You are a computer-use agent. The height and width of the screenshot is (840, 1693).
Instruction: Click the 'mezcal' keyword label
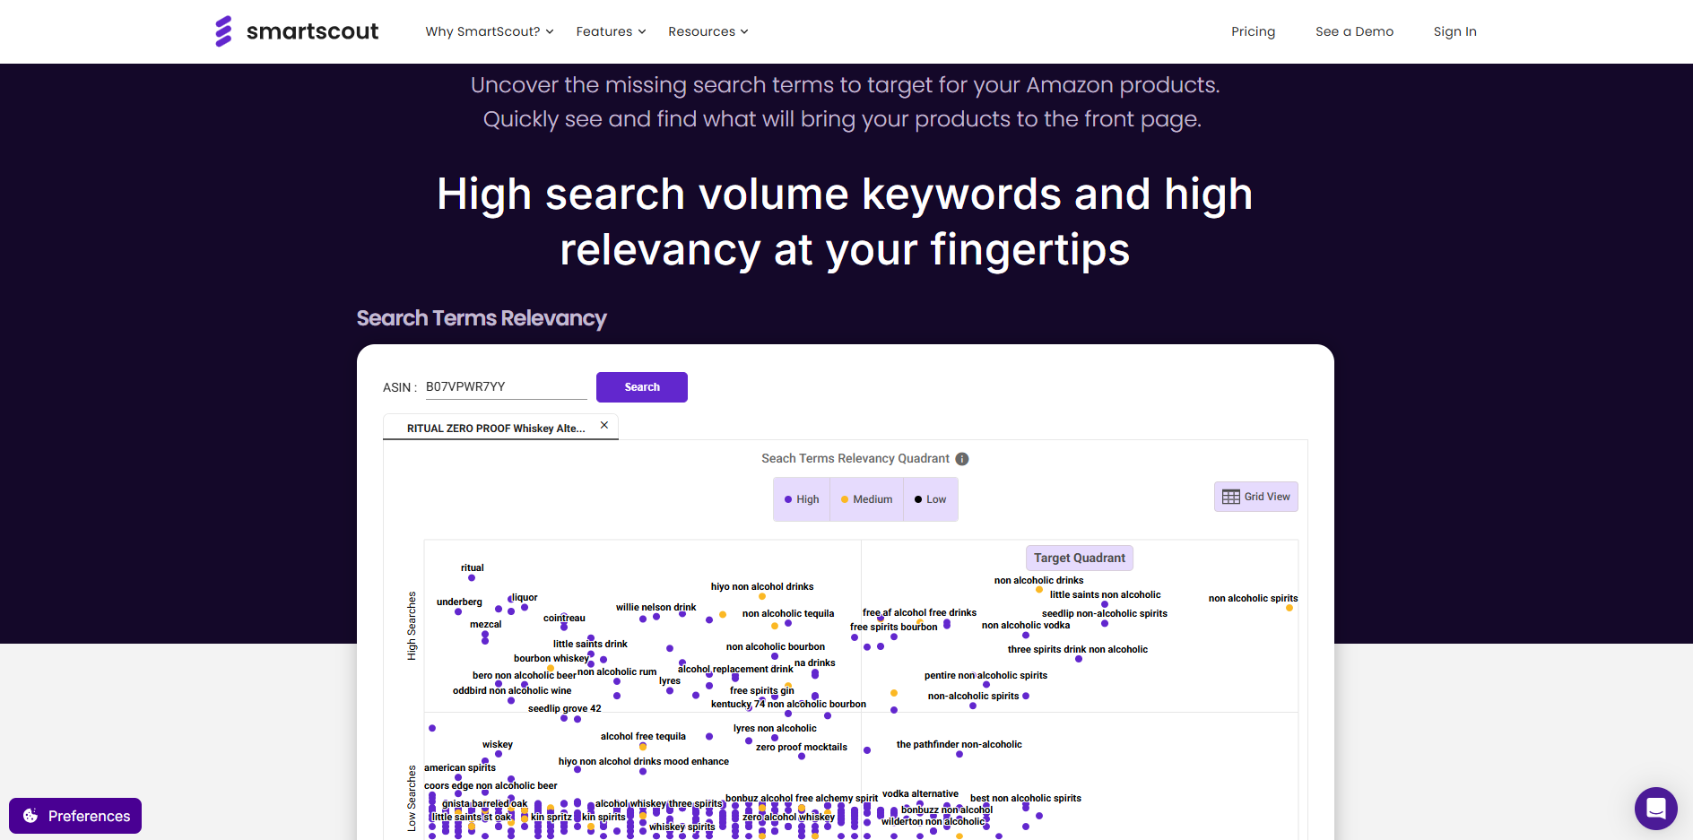pos(485,624)
